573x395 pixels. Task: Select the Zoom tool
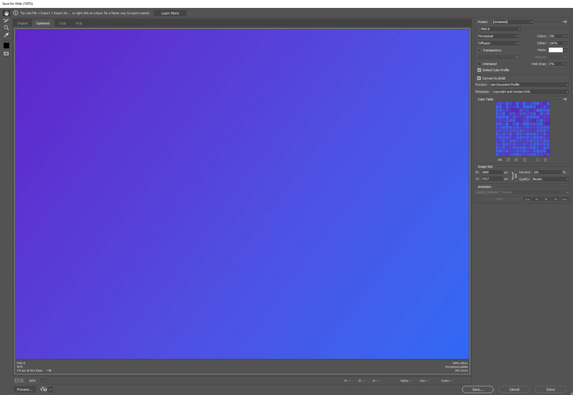click(x=6, y=28)
